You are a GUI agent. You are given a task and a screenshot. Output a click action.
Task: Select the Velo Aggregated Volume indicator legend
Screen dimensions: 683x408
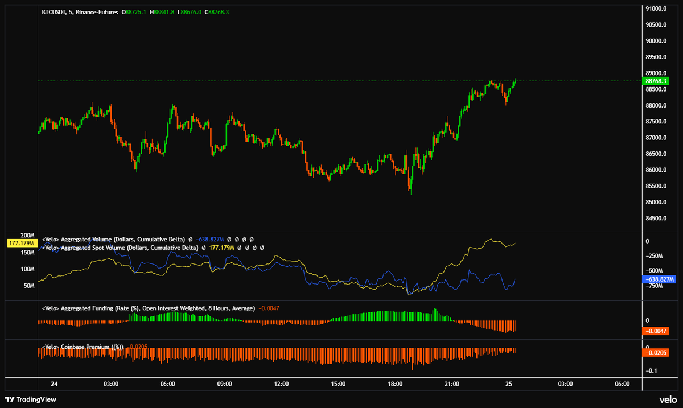coord(114,240)
